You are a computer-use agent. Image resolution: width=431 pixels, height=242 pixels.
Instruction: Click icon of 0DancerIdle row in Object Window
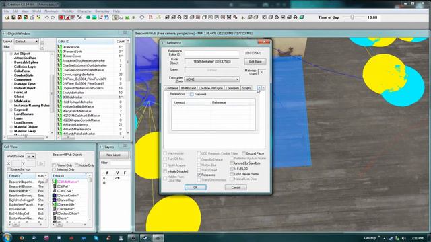point(59,47)
